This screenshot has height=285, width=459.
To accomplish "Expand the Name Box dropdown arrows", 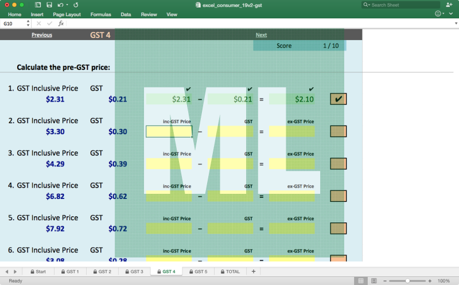I will 28,24.
